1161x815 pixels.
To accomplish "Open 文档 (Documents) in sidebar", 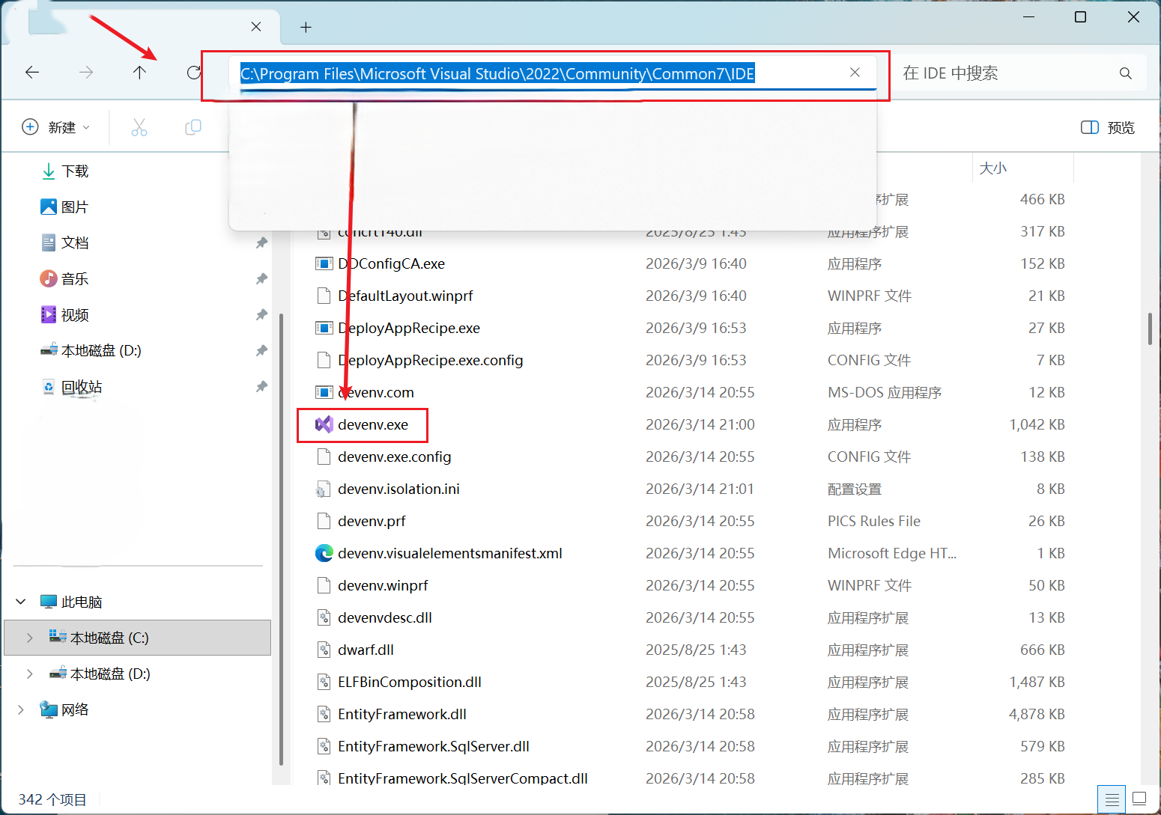I will point(64,243).
